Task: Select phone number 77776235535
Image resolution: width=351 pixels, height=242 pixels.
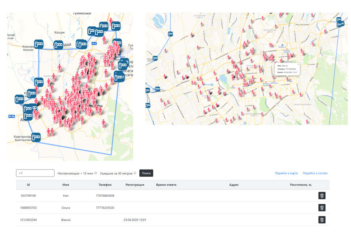Action: (x=105, y=208)
